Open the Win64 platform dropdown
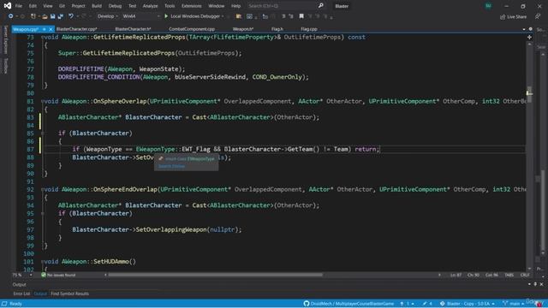The image size is (548, 308). 140,16
